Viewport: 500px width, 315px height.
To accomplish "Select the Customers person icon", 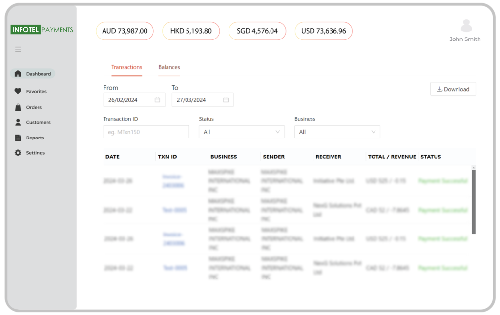I will click(18, 122).
